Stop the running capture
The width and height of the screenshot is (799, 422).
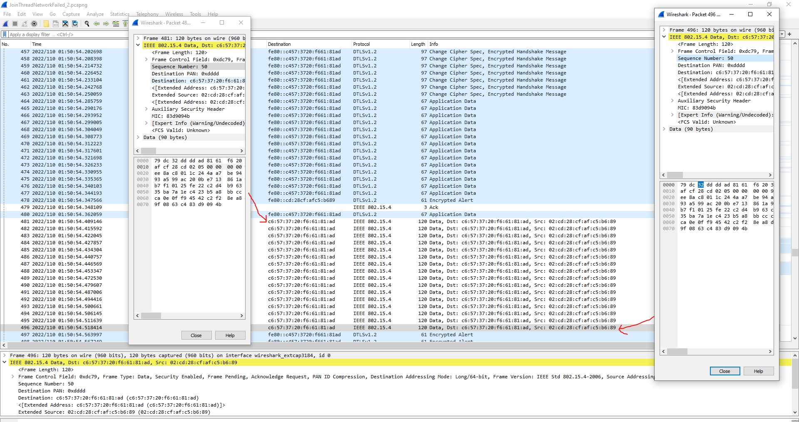coord(15,24)
